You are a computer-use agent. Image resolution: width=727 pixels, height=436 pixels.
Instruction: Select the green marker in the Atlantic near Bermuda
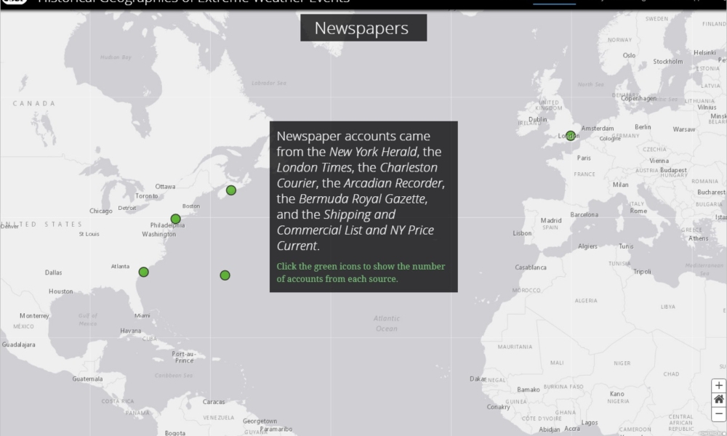tap(225, 275)
